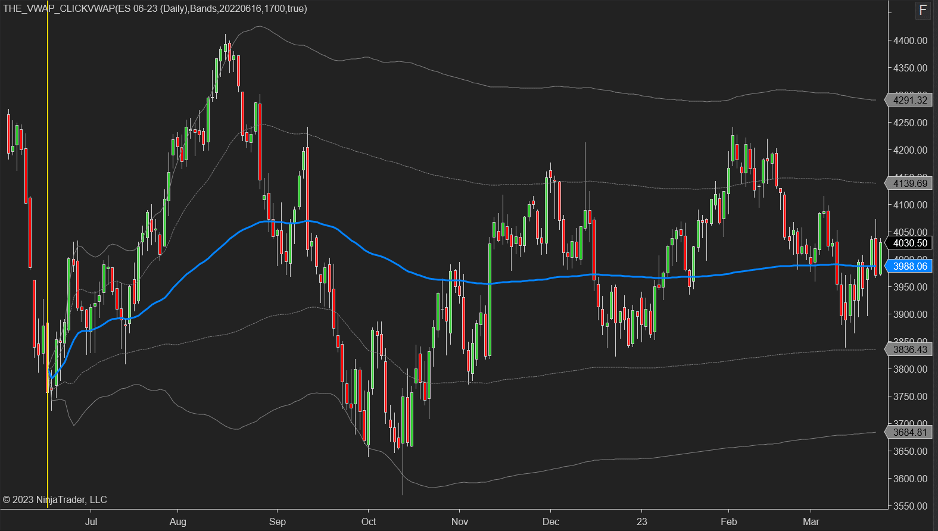Click the 4291.32 upper band price marker
The image size is (938, 531).
tap(909, 100)
